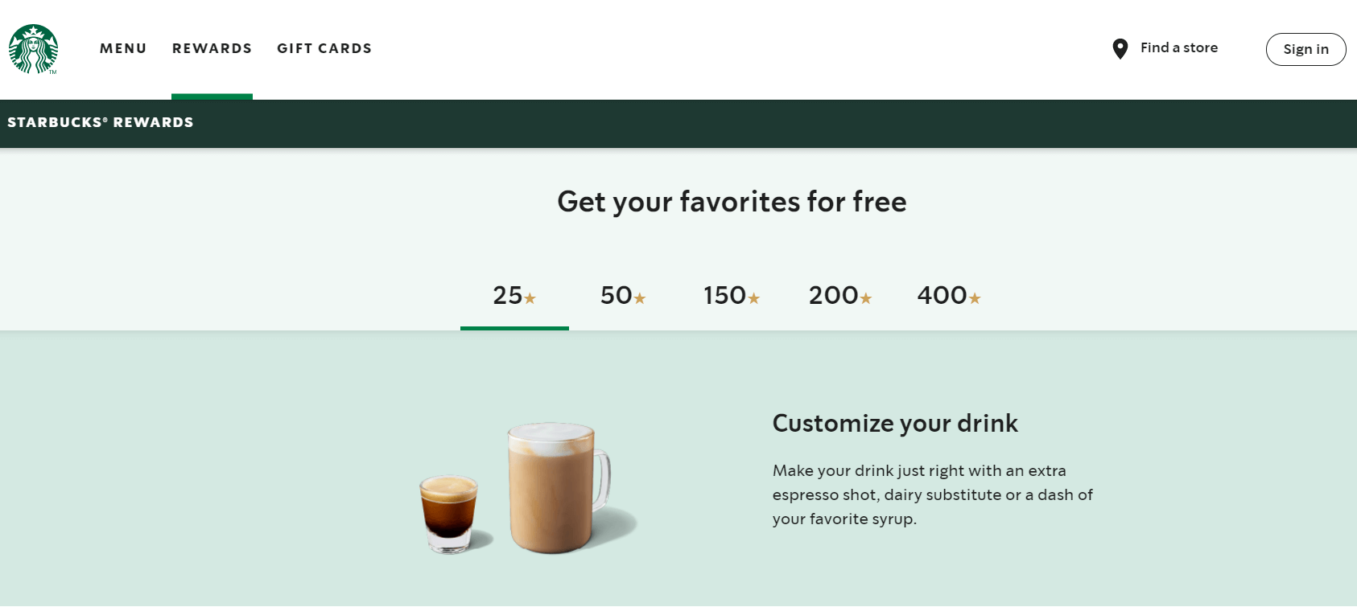Image resolution: width=1357 pixels, height=607 pixels.
Task: Open the REWARDS navigation item
Action: coord(212,48)
